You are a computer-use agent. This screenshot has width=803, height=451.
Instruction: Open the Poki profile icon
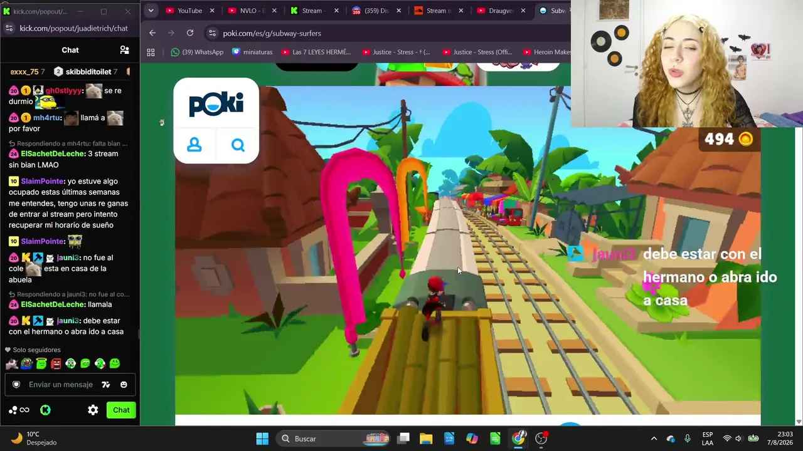(194, 145)
